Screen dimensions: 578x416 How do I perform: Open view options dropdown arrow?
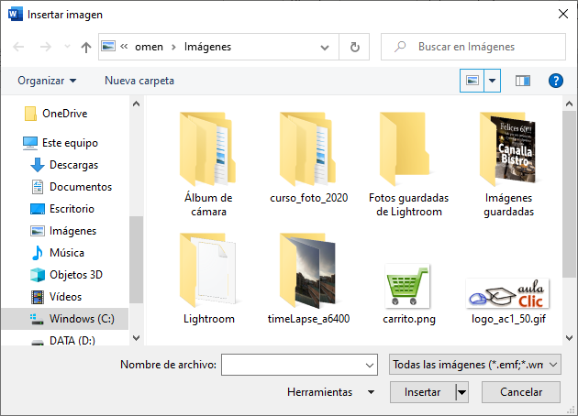point(494,81)
